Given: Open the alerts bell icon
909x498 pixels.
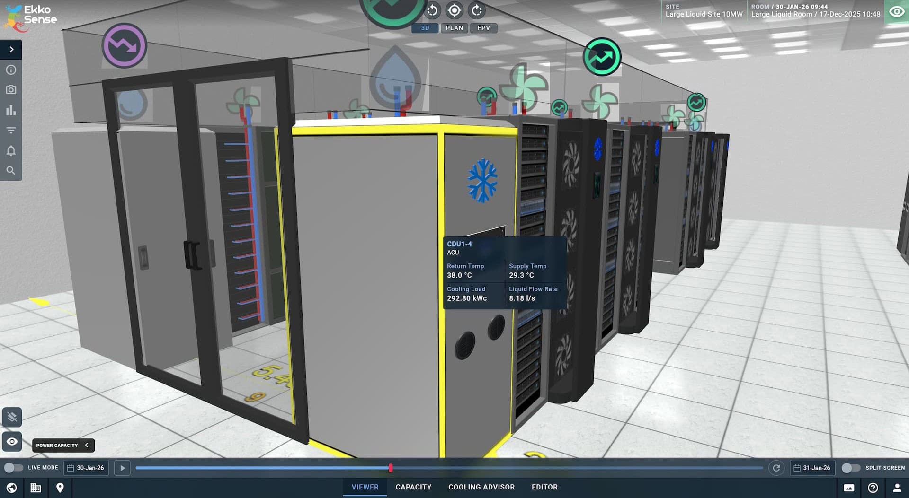Looking at the screenshot, I should pyautogui.click(x=11, y=150).
